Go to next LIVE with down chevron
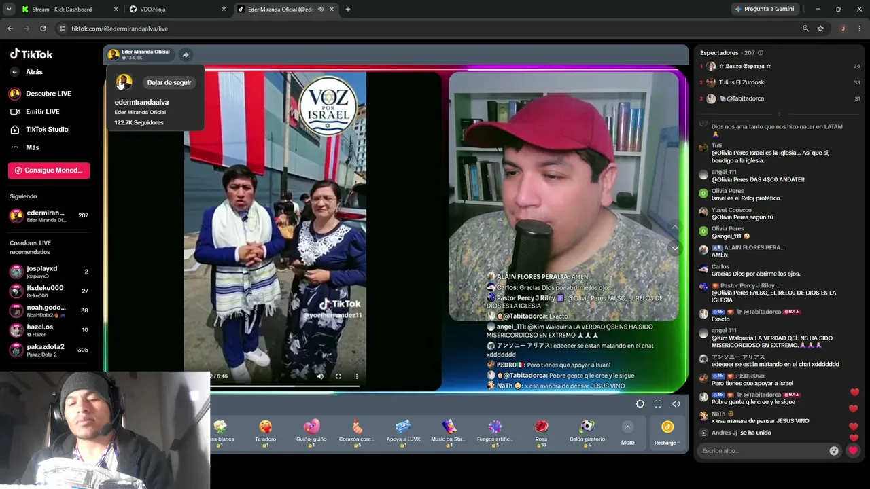 675,249
